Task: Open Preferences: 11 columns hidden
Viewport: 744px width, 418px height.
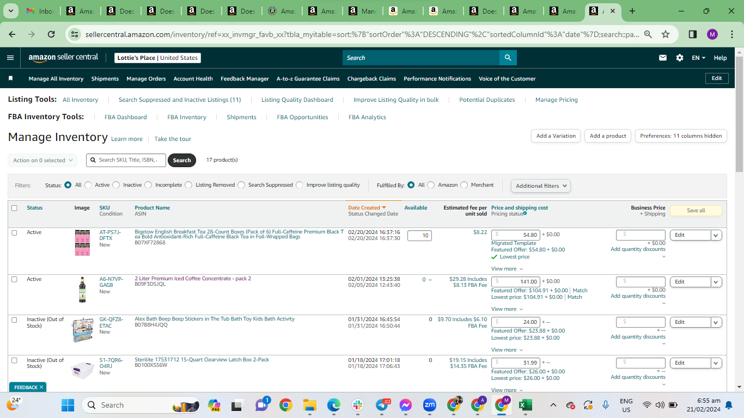Action: point(681,136)
